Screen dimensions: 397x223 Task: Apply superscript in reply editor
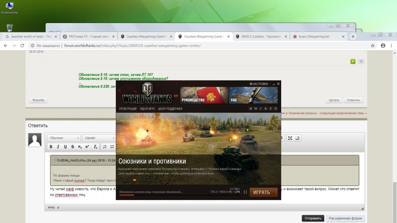87,147
